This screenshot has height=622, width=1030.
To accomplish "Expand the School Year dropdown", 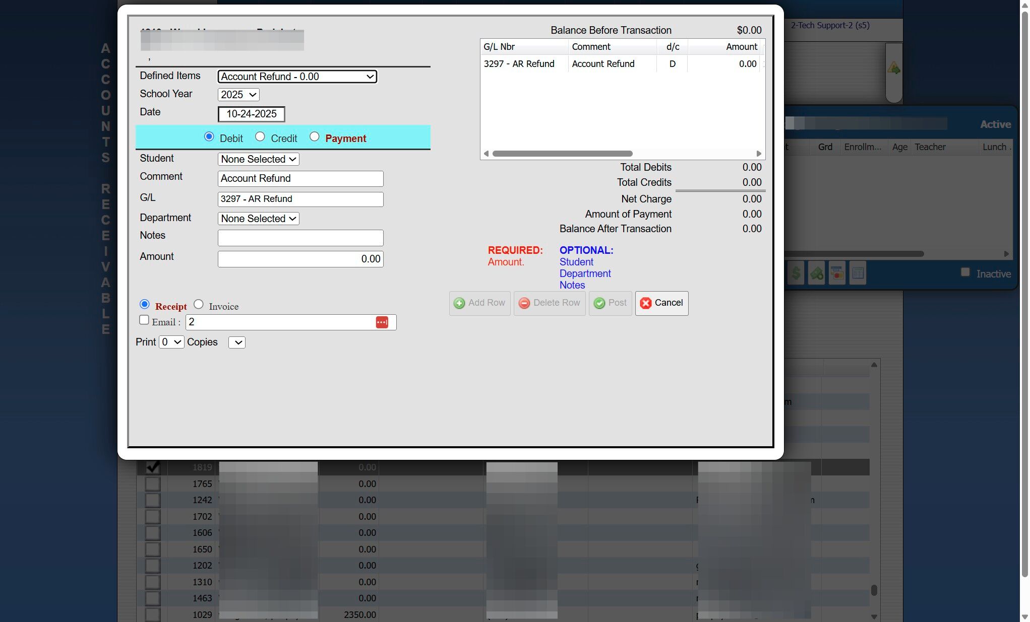I will [238, 95].
